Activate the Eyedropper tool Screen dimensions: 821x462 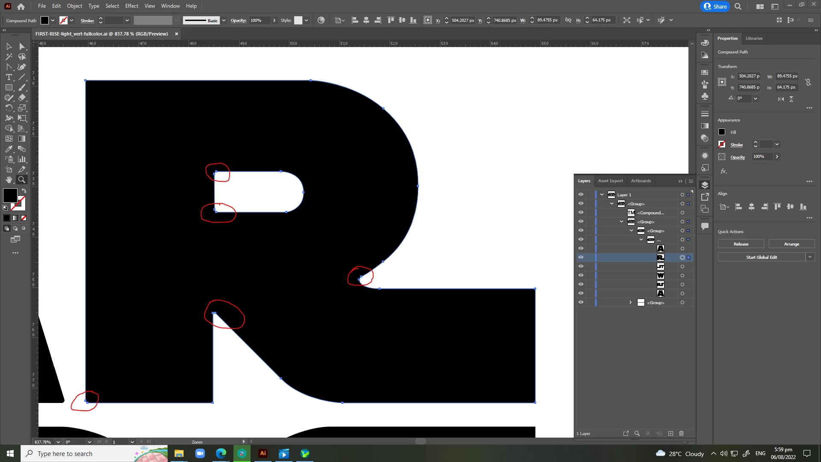[x=9, y=149]
